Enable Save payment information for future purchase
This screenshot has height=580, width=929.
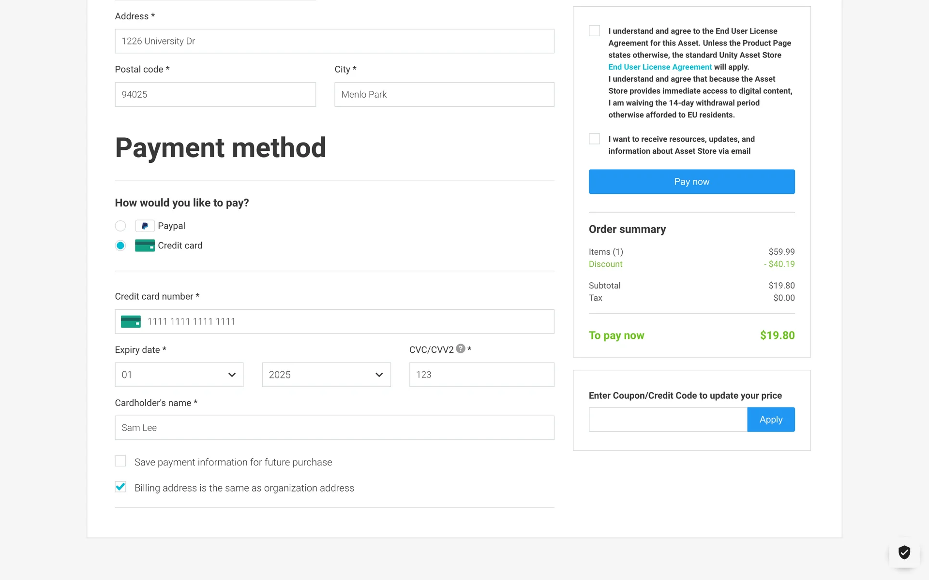tap(120, 461)
